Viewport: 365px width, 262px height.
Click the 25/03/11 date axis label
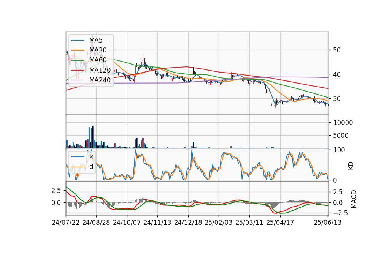pos(249,223)
